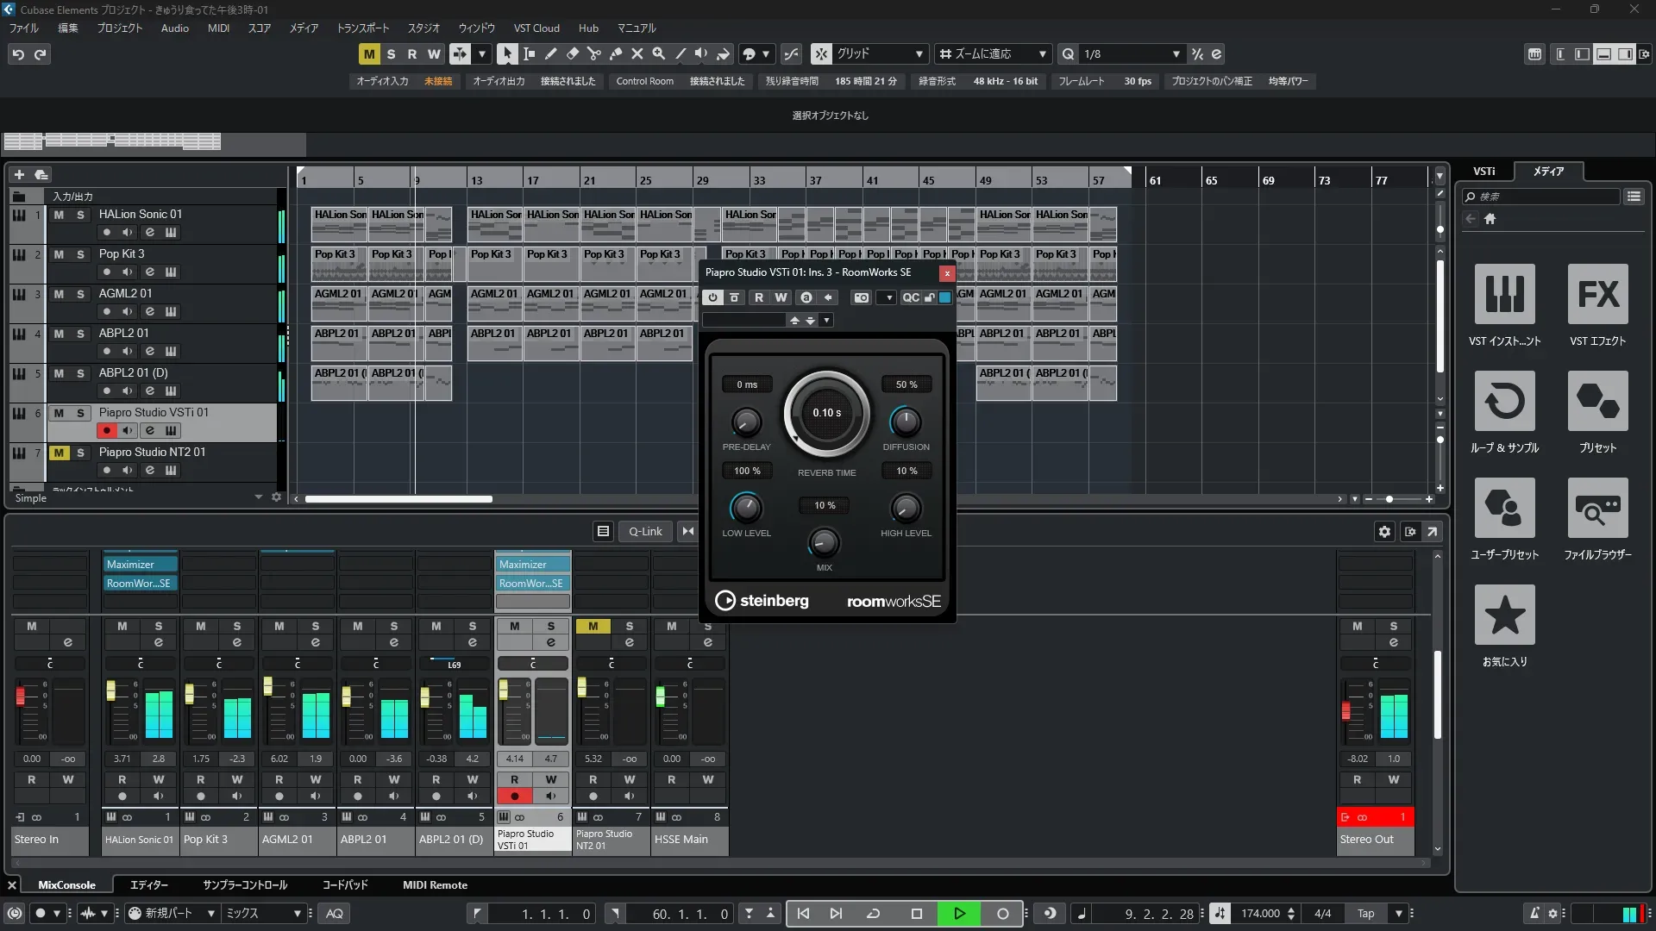Solo the HALion Sonic 01 track
The width and height of the screenshot is (1656, 931).
click(80, 215)
